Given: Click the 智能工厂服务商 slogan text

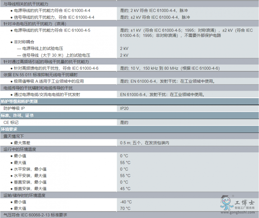Looking at the screenshot, I should coord(244,208).
